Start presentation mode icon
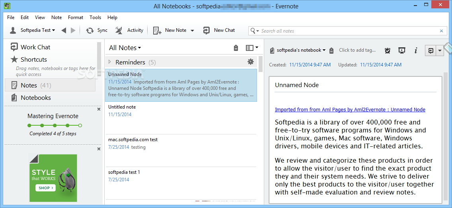452x208 pixels. 402,51
